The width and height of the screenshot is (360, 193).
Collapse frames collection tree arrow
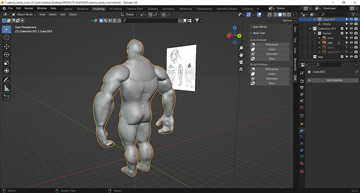(315, 33)
